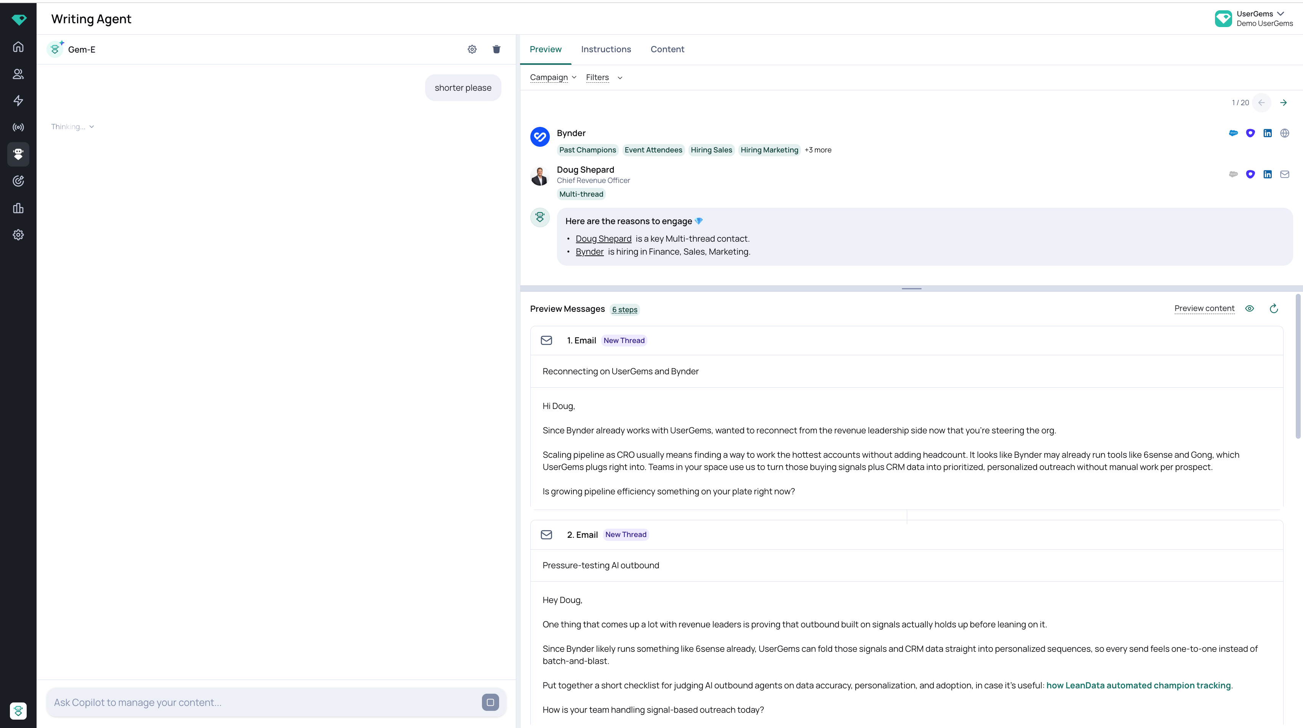Go to Home from the sidebar

pyautogui.click(x=18, y=47)
